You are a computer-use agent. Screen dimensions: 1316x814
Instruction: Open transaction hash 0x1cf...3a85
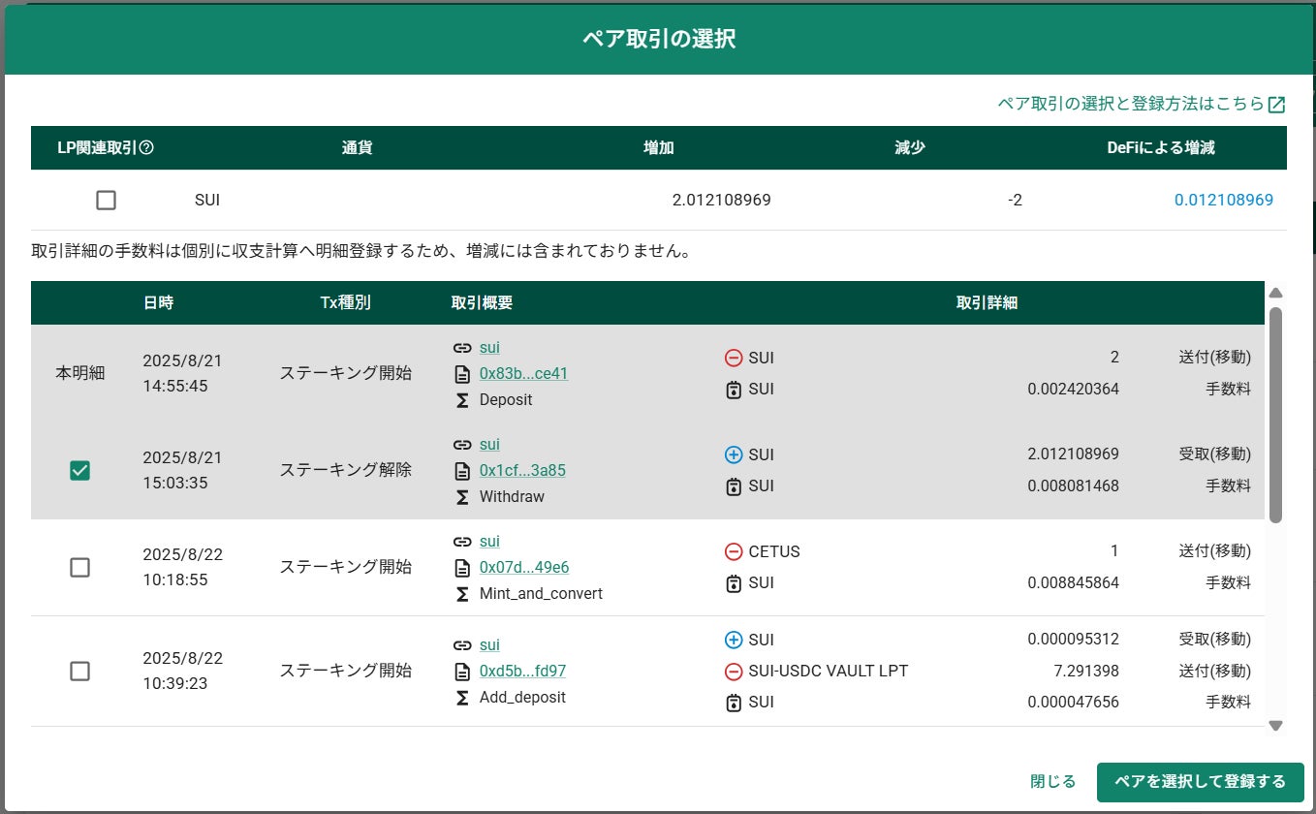click(522, 470)
